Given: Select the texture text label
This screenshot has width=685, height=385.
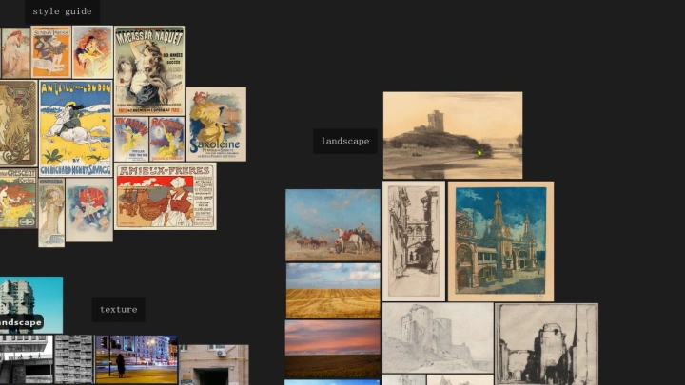Looking at the screenshot, I should (118, 310).
